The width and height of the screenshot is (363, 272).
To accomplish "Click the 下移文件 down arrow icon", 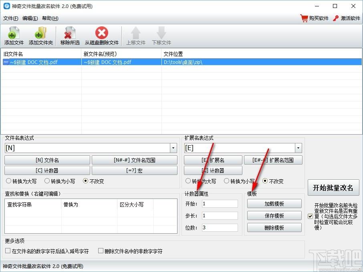I will pos(161,33).
